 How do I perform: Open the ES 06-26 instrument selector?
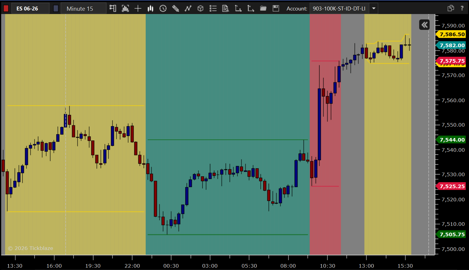pos(30,8)
